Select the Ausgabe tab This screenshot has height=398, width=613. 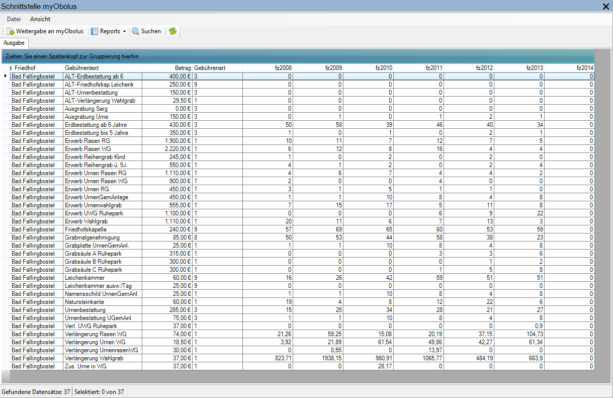pos(14,43)
